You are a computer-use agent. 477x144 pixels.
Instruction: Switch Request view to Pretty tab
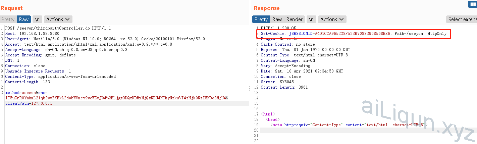pos(8,19)
